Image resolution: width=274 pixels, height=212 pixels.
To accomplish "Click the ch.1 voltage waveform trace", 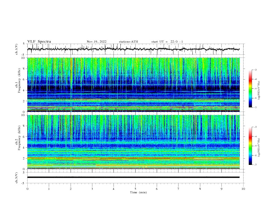I will [133, 49].
